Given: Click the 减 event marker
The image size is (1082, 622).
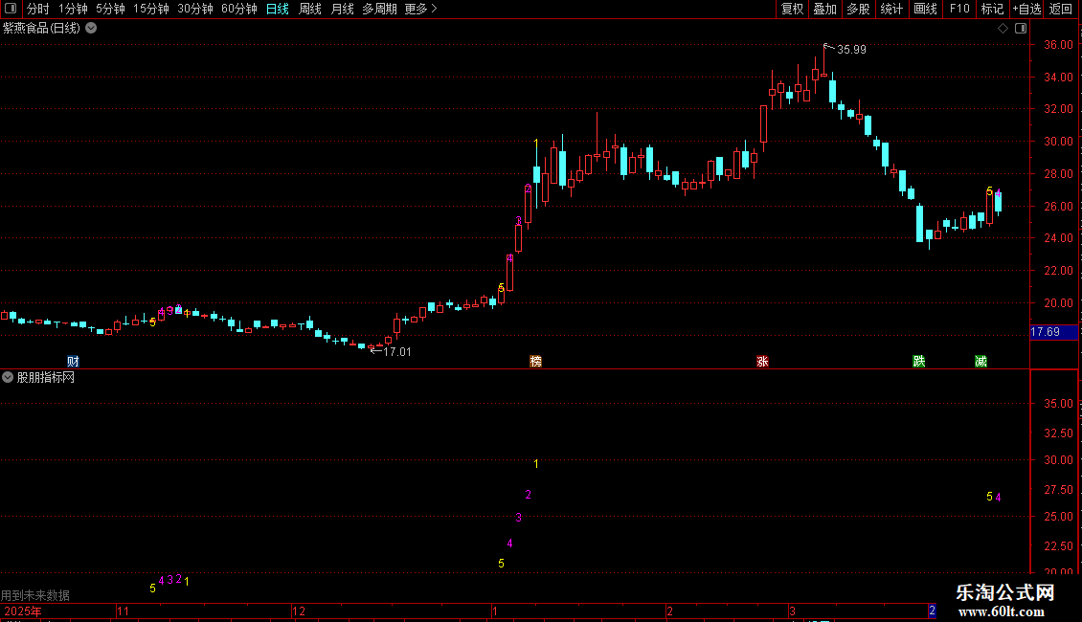Looking at the screenshot, I should (x=981, y=362).
